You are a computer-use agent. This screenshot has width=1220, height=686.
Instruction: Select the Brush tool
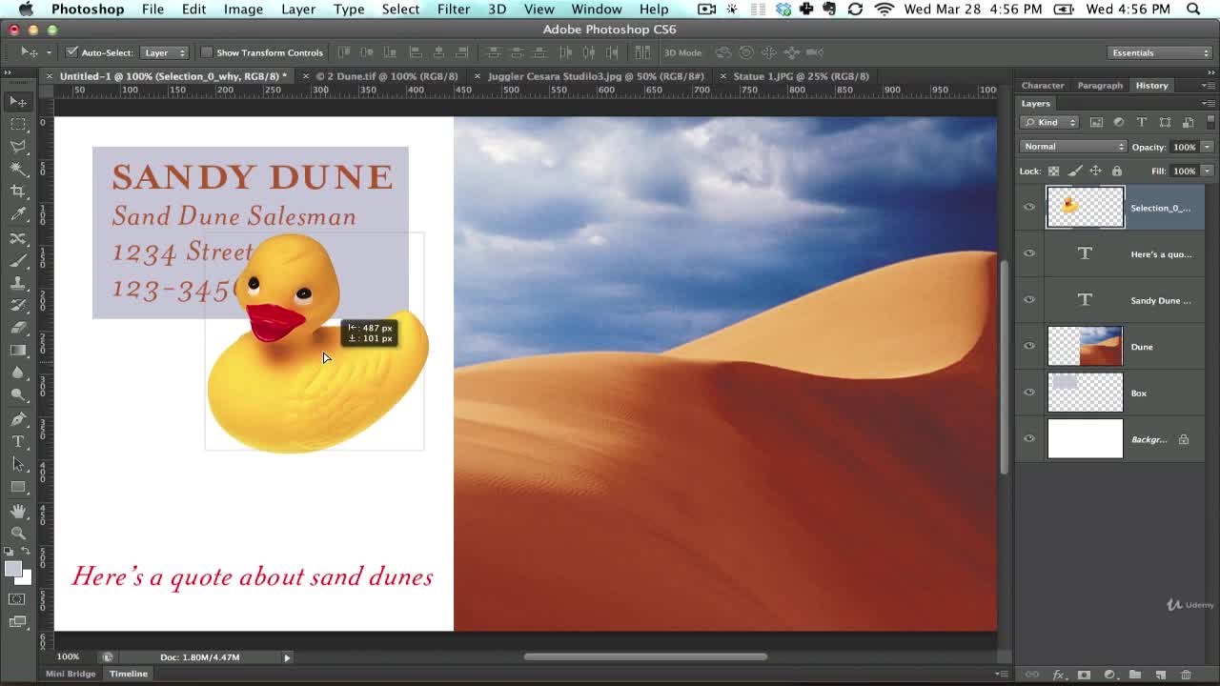tap(18, 260)
